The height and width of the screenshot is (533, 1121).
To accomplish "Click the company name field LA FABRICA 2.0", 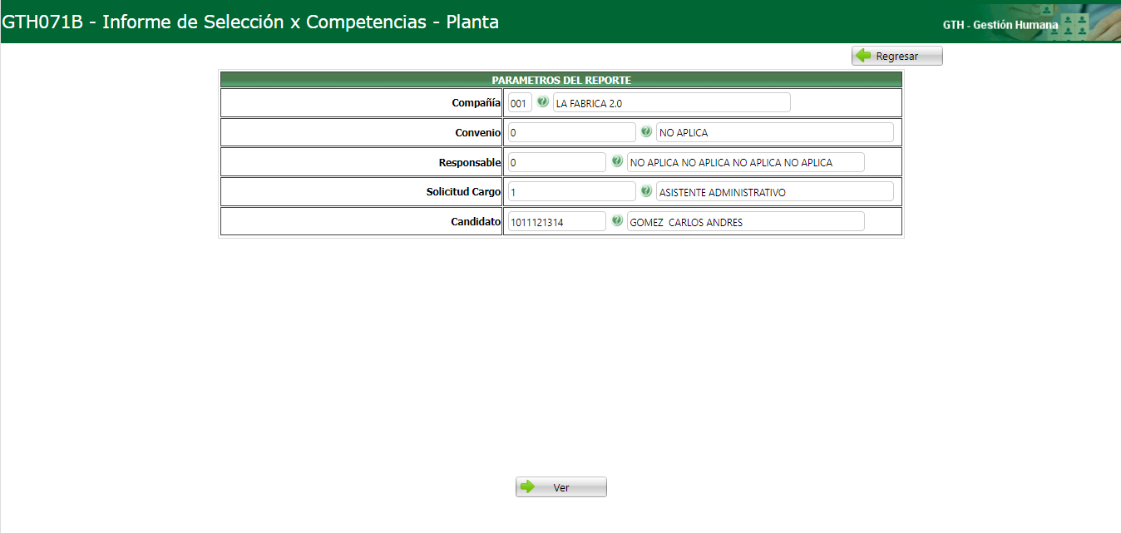I will [672, 101].
